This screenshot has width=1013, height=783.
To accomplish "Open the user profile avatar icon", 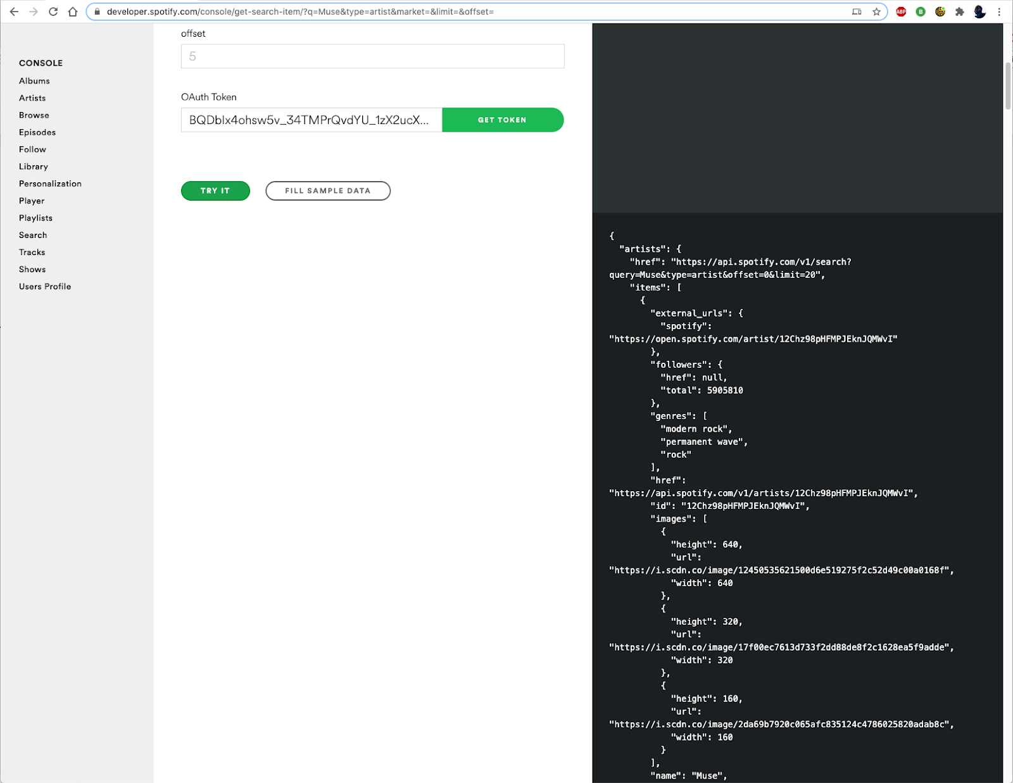I will coord(979,11).
